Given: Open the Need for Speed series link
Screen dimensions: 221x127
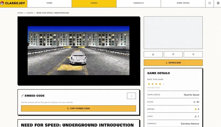Looking at the screenshot, I should click(191, 95).
